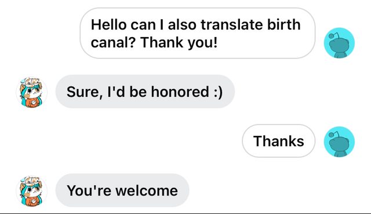Click the phrase "Thank you!" in the first message
The height and width of the screenshot is (214, 371).
[x=179, y=43]
